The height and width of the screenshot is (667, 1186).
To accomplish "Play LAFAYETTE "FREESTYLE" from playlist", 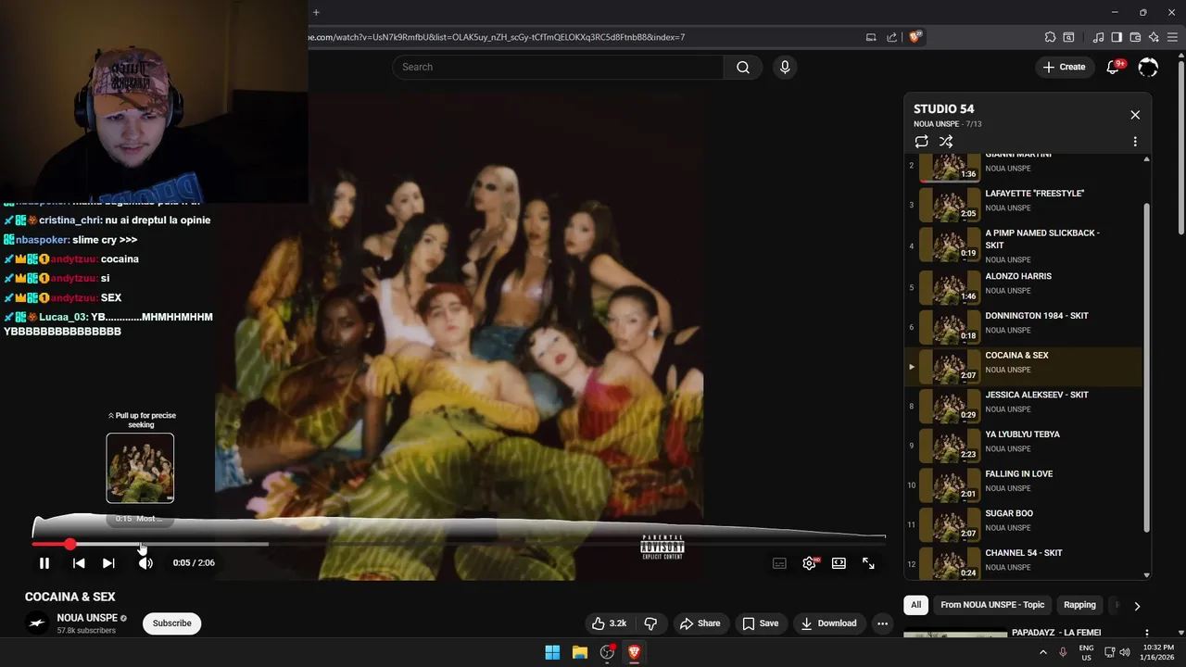I will point(1024,205).
